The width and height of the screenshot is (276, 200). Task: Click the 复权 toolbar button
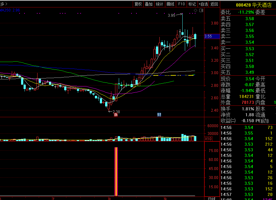(138, 4)
